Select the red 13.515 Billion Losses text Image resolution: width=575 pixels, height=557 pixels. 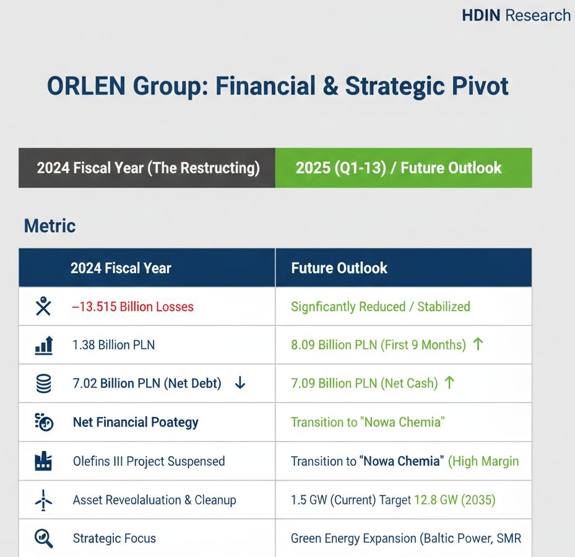(x=132, y=306)
